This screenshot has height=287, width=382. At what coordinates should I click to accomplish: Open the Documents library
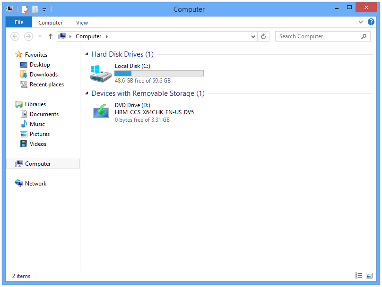(44, 114)
